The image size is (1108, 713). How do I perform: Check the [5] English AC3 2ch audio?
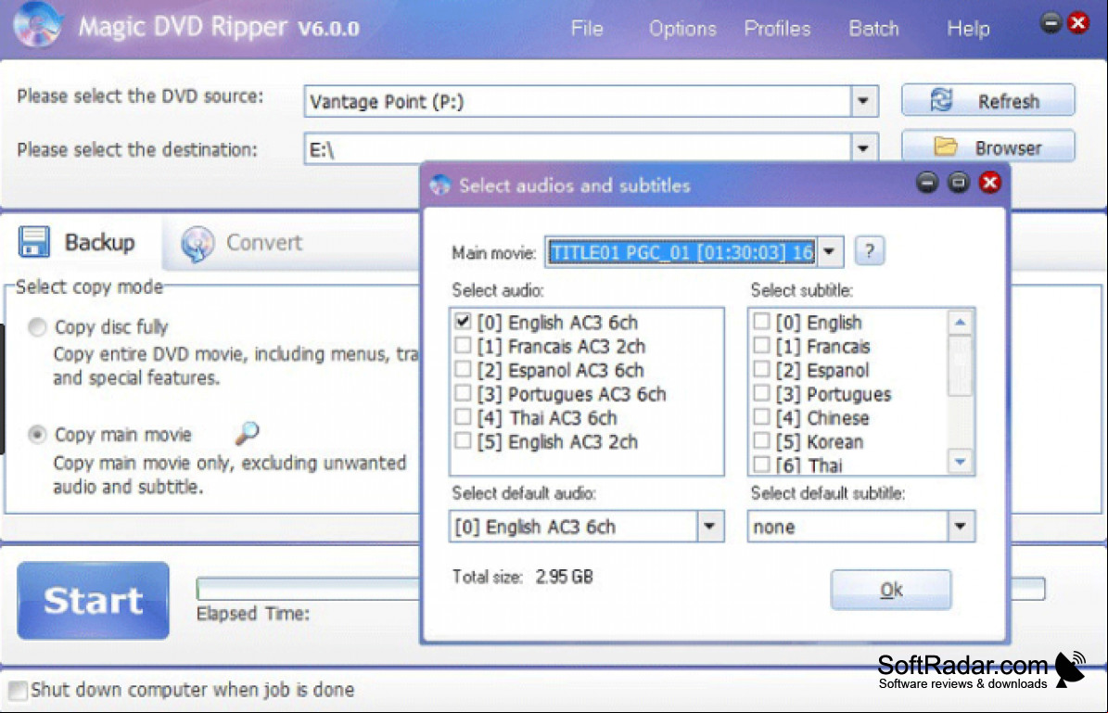[463, 441]
